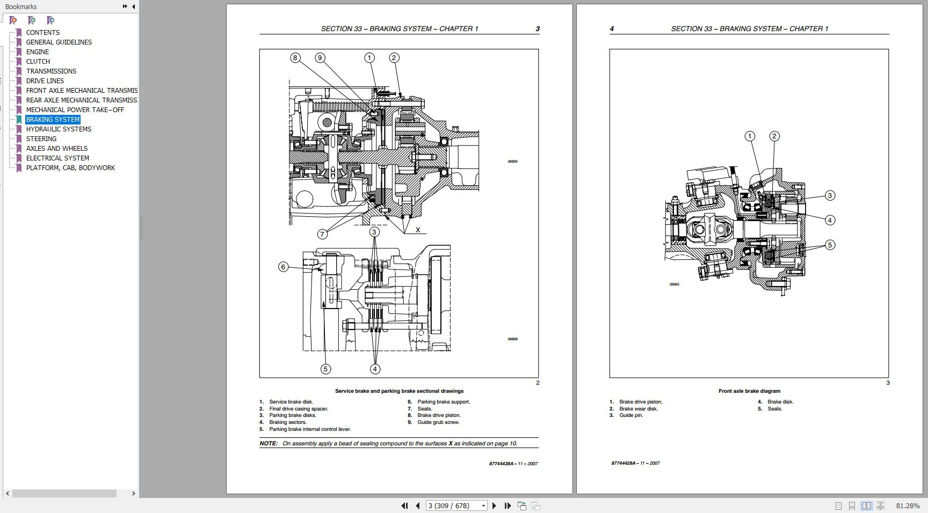The width and height of the screenshot is (928, 513).
Task: Open the CONTENTS bookmark link
Action: pos(42,32)
